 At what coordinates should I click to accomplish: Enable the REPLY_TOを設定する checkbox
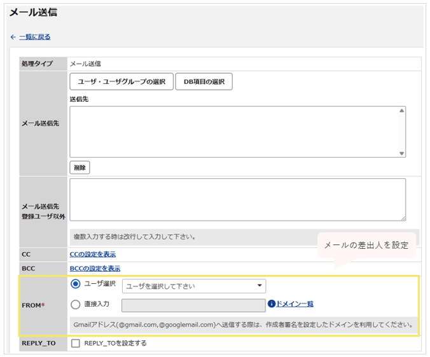[76, 343]
